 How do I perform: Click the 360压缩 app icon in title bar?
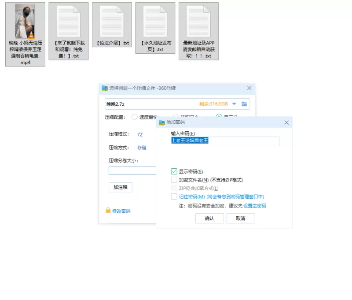[105, 88]
